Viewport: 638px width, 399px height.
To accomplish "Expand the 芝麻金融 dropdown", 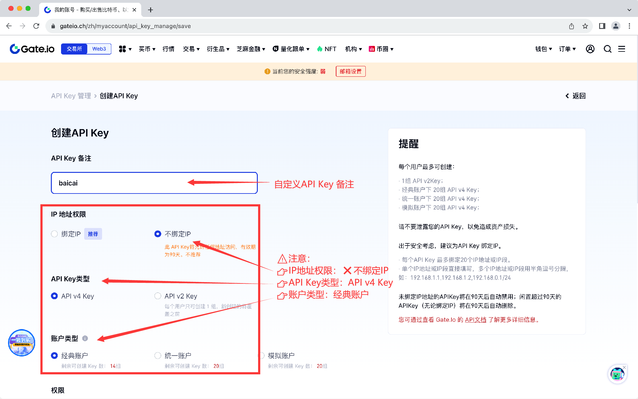I will click(251, 49).
